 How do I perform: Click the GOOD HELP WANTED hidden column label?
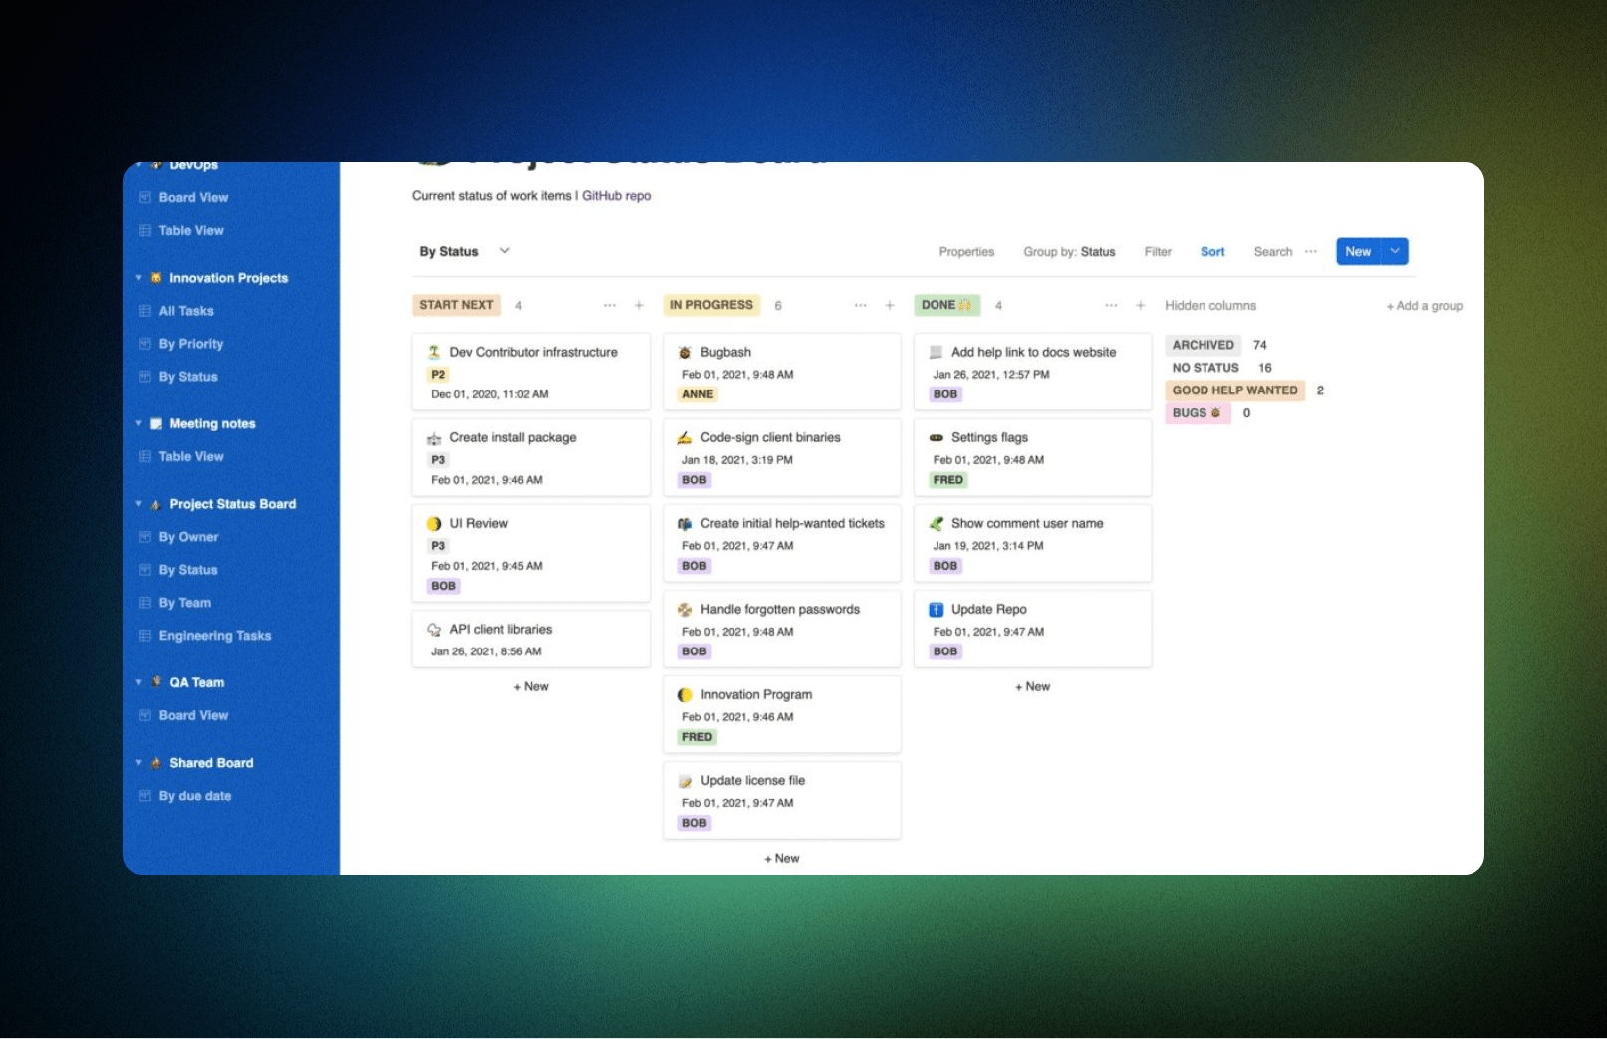point(1235,390)
